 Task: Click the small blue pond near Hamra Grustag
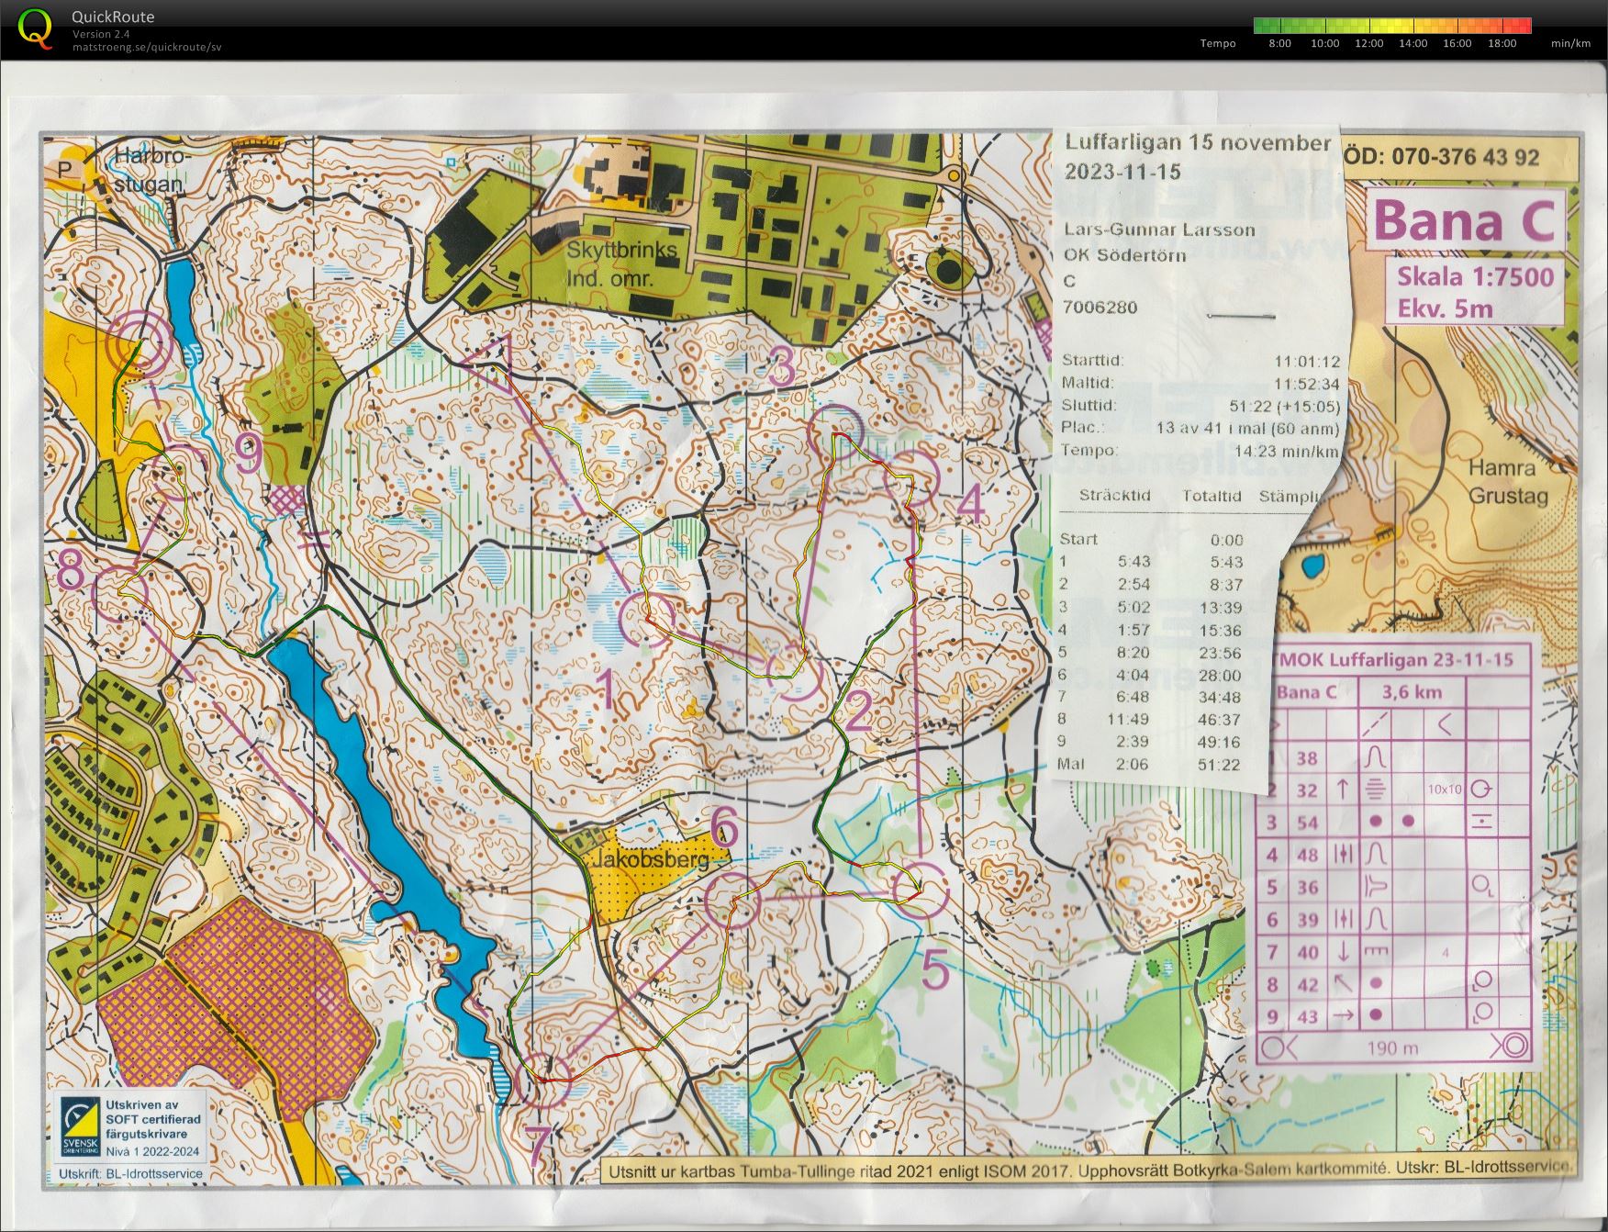point(1312,566)
